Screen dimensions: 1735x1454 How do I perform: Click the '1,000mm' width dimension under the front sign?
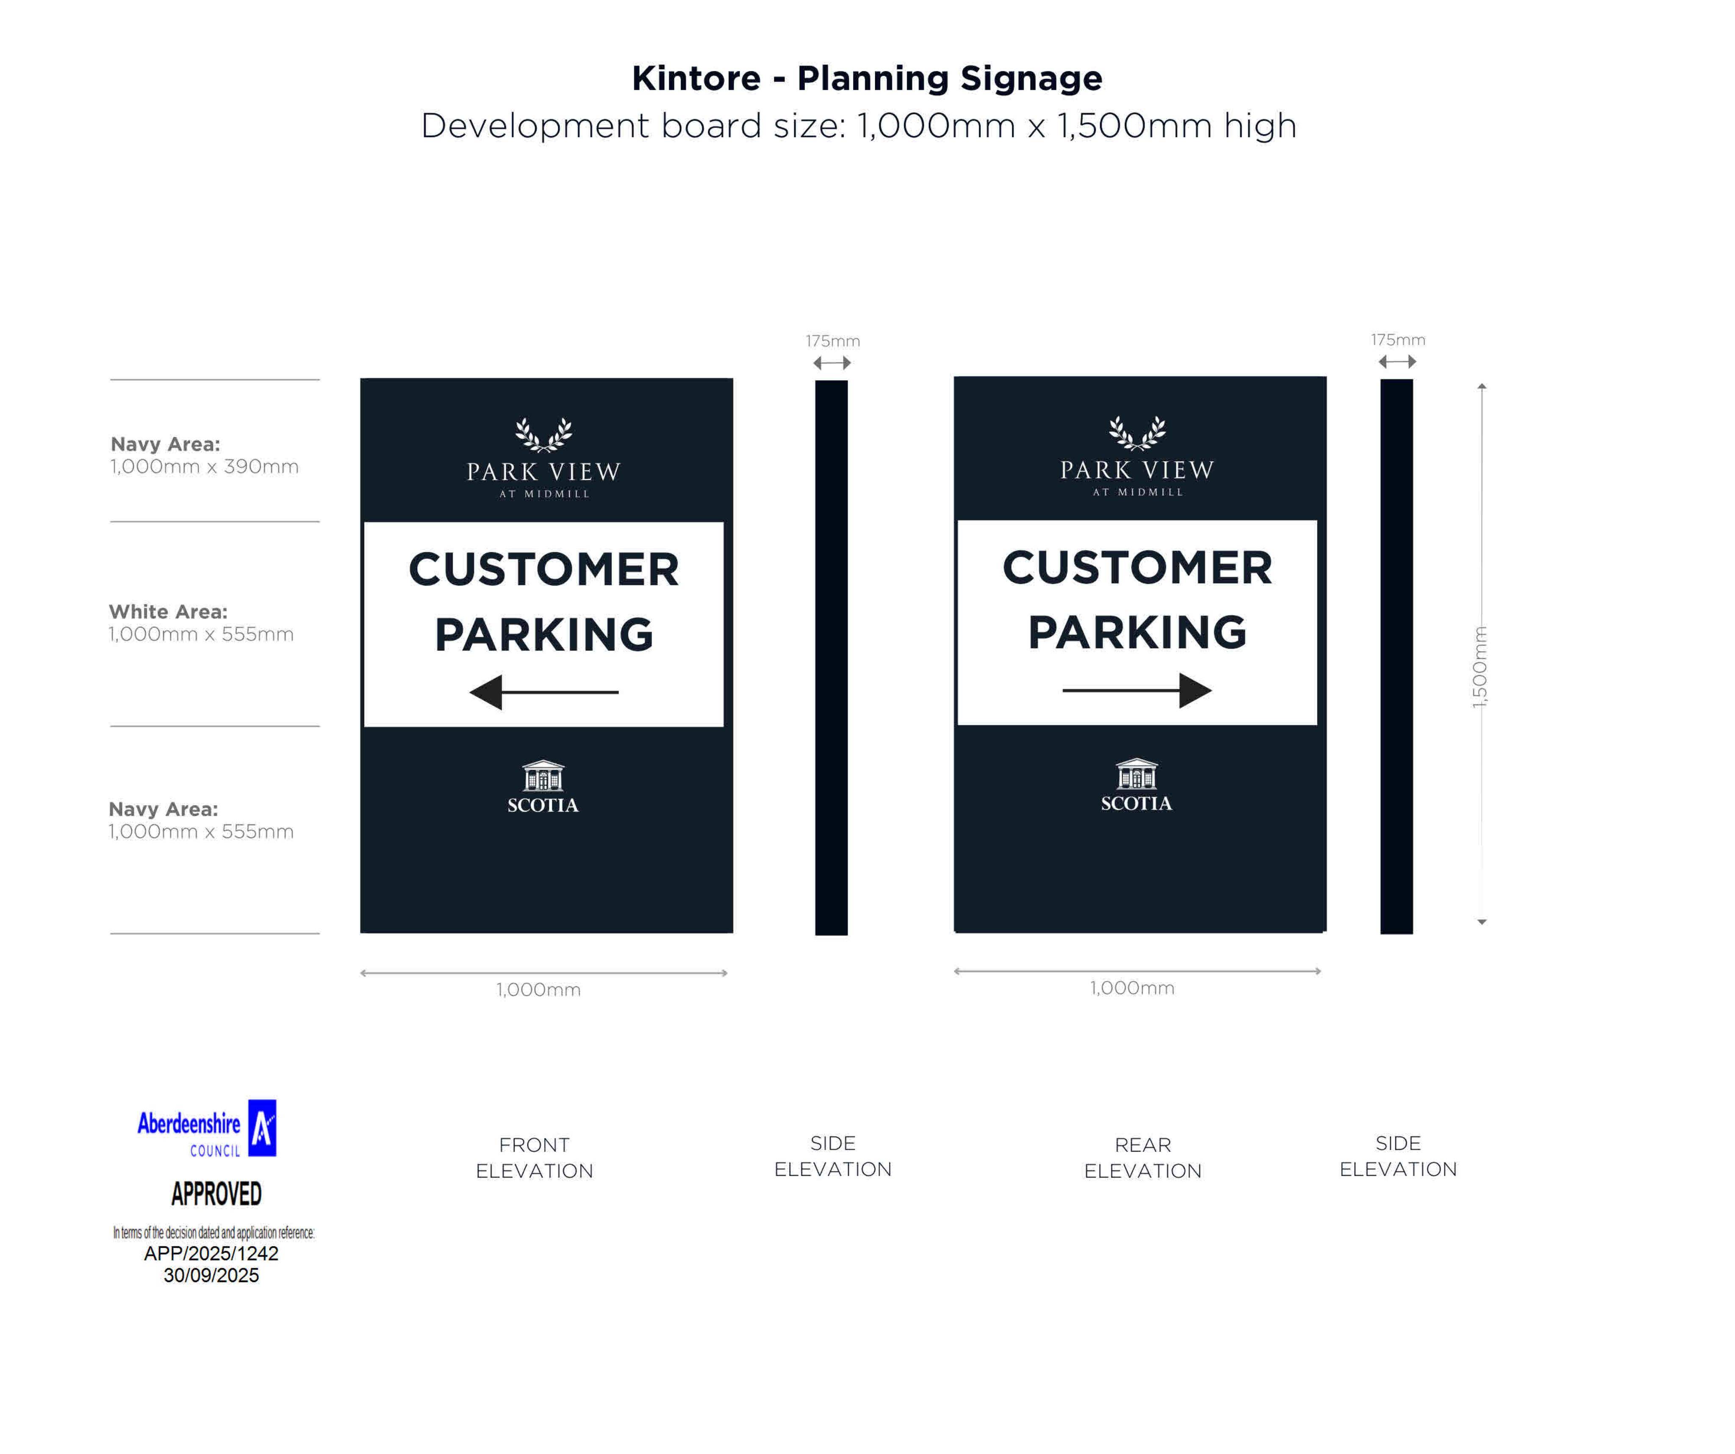click(x=539, y=989)
